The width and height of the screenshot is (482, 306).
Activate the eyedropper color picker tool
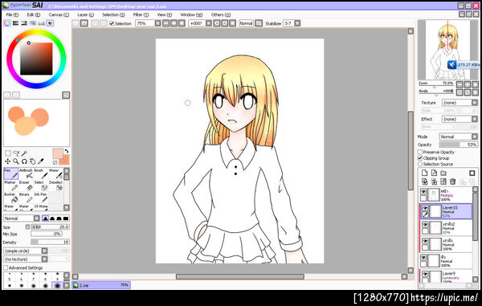[x=41, y=161]
